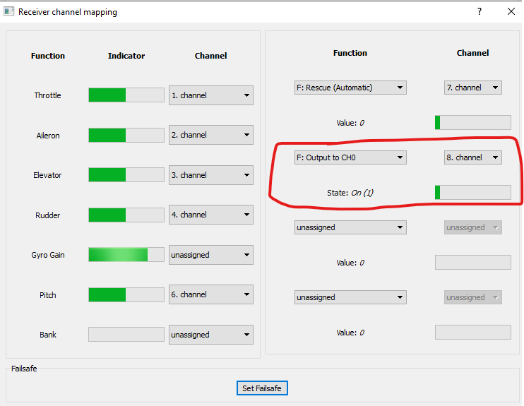
Task: Open the bottom unassigned function dropdown
Action: [x=350, y=297]
